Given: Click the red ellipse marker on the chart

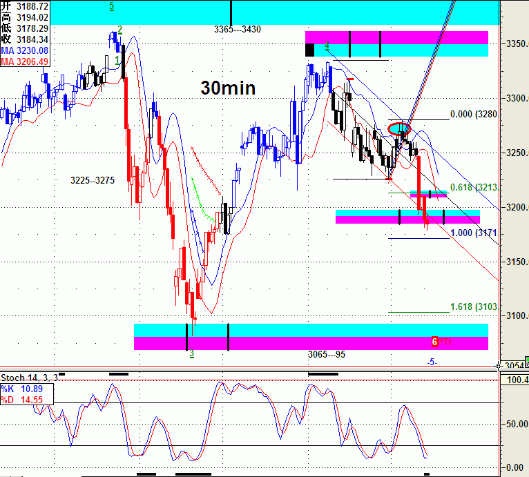Looking at the screenshot, I should click(x=399, y=128).
